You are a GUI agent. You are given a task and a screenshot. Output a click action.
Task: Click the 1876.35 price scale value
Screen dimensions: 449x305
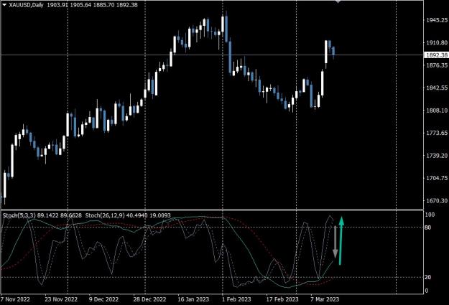click(x=437, y=65)
